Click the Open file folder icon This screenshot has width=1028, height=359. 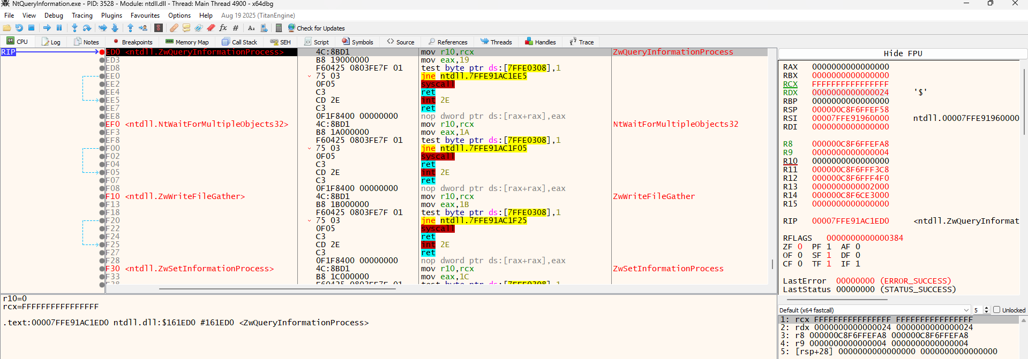tap(7, 28)
